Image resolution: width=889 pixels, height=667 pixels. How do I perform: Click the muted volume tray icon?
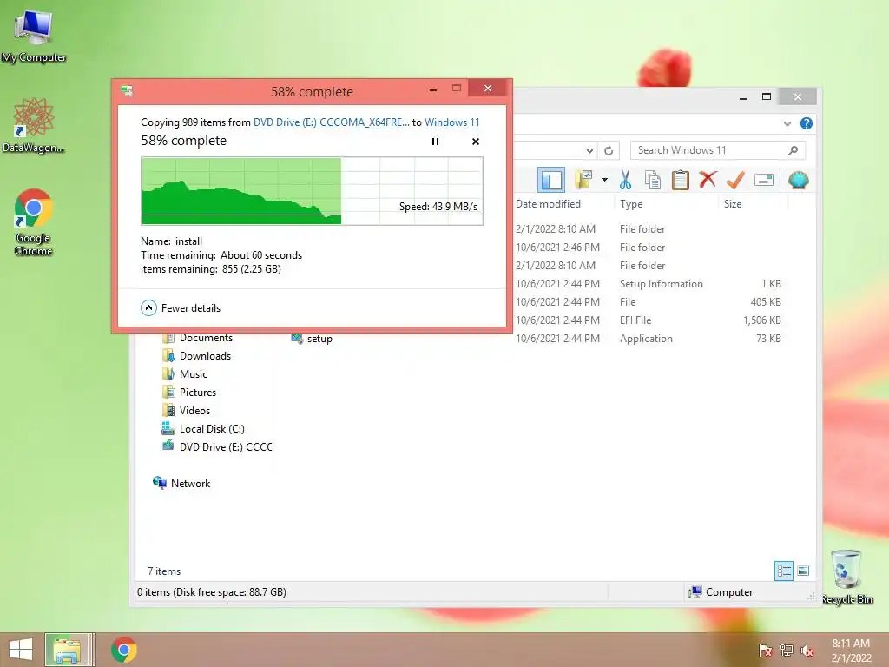point(807,650)
